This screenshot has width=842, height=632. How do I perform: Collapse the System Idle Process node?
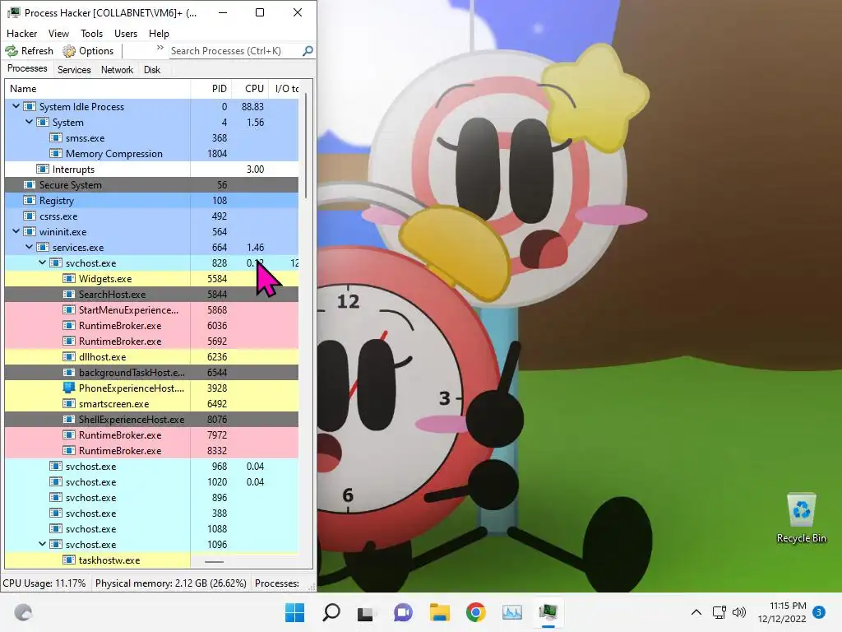click(x=16, y=106)
